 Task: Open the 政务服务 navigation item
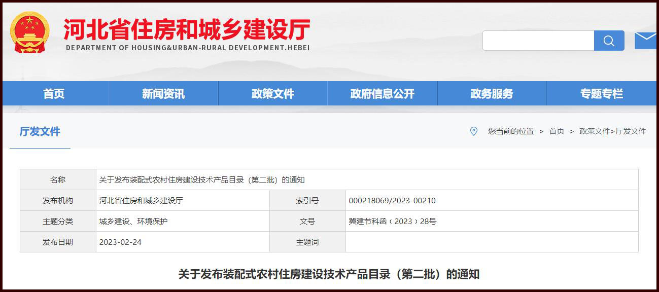point(492,94)
